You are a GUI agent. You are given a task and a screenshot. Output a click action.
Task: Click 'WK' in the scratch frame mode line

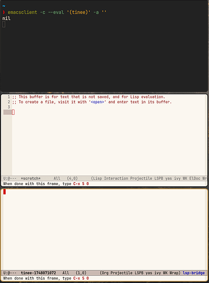click(185, 178)
